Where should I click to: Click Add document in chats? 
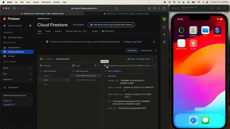tap(80, 71)
